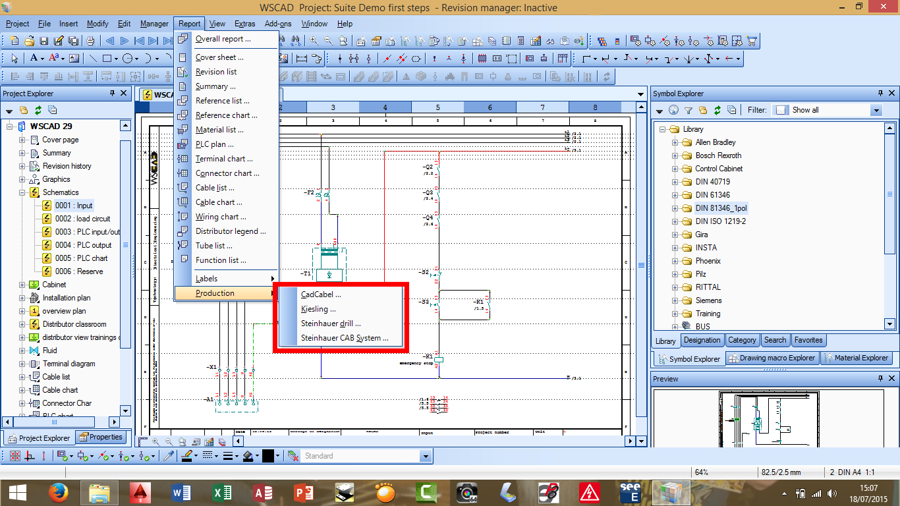Select the DIN 61346 library folder
The image size is (900, 506).
[x=712, y=195]
